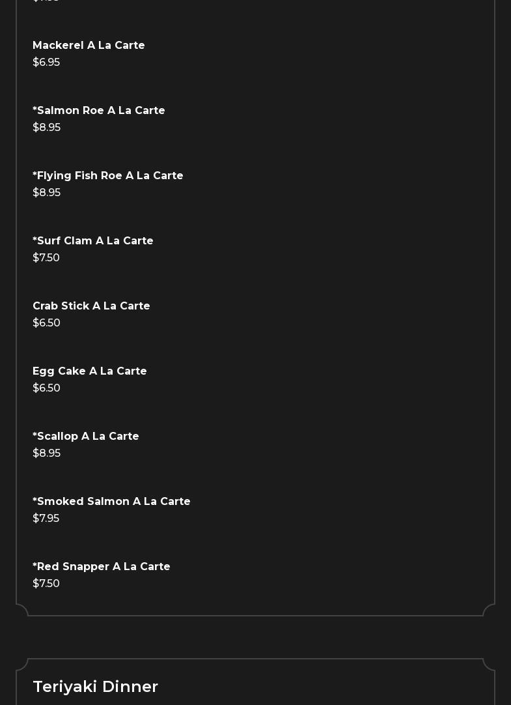Click the bottom-left corner ornament below Red Snapper
The image size is (511, 705).
pos(22,610)
